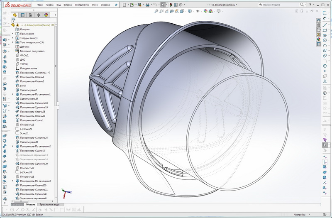Open the File Explorer folder icon in task pane
The image size is (332, 218).
click(319, 30)
